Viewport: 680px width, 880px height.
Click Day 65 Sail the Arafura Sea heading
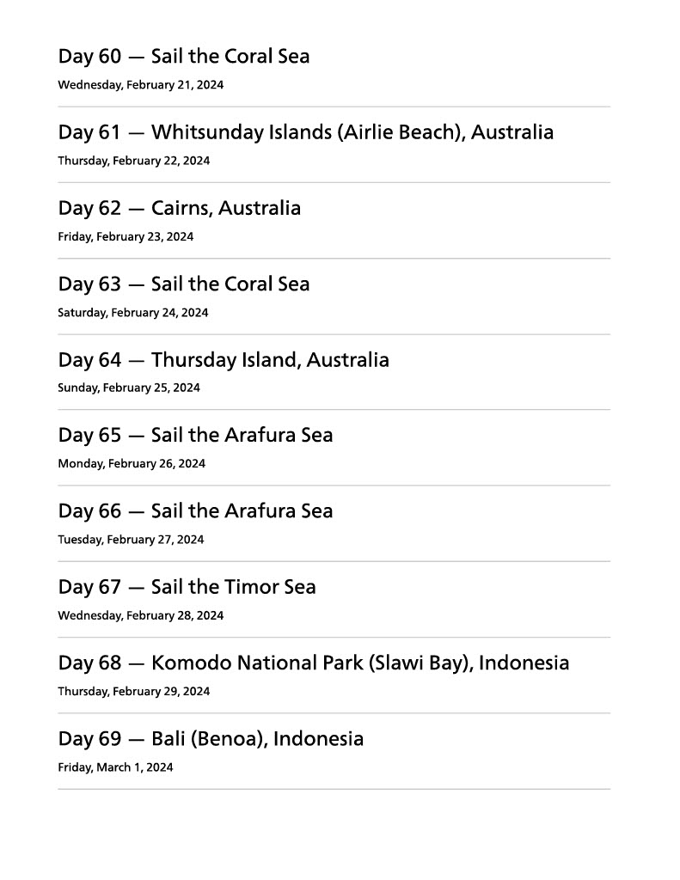coord(195,436)
